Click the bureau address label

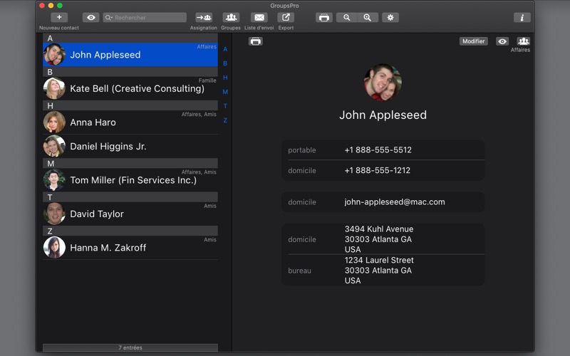299,271
